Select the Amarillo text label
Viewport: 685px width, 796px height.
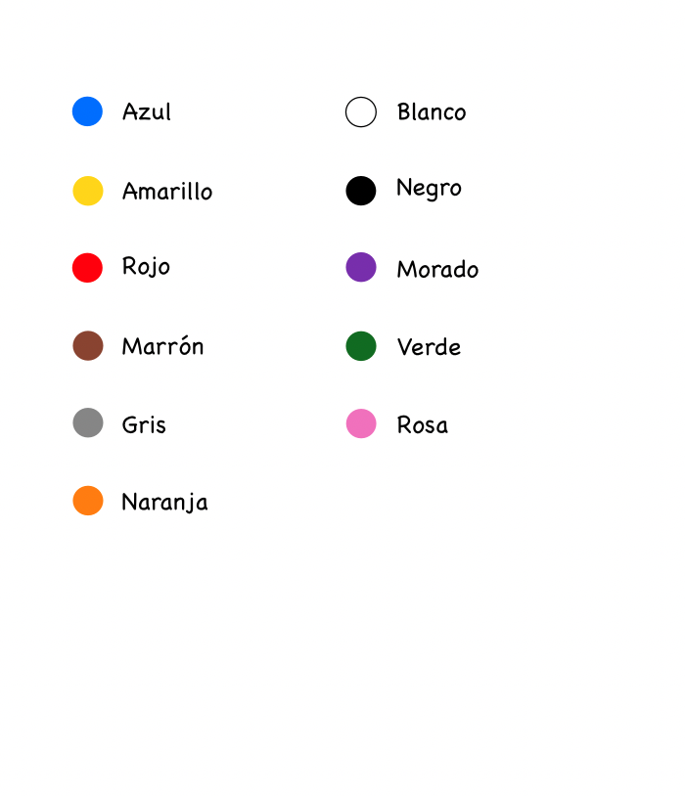167,191
